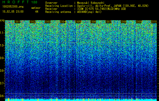Click the kHz axis unit label
The height and width of the screenshot is (101, 159).
[2, 20]
